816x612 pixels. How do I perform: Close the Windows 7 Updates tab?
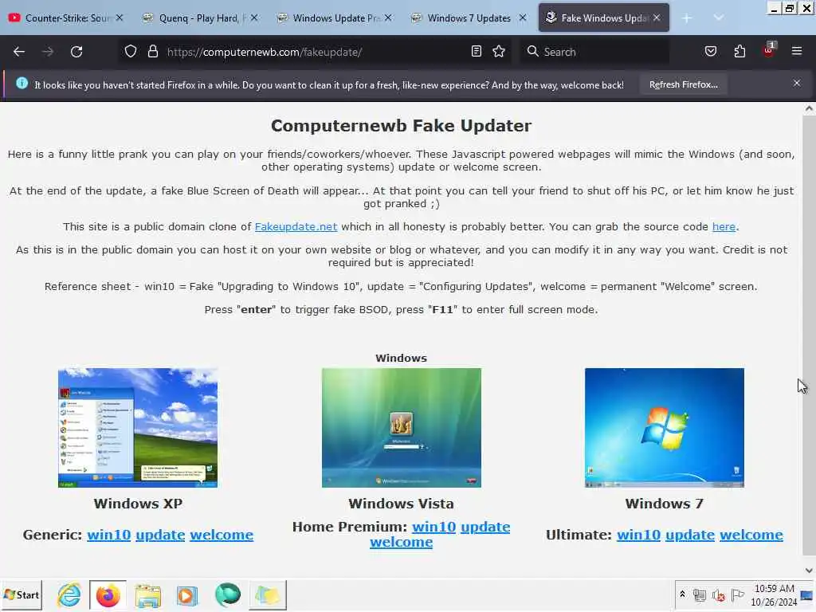(523, 18)
